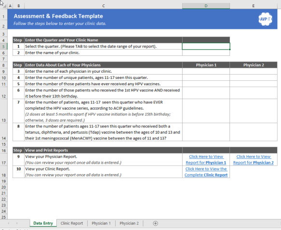
Task: Select column C header
Action: 104,6
